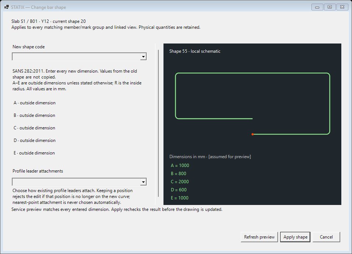Select the 'A · outside dimension' label

point(35,103)
